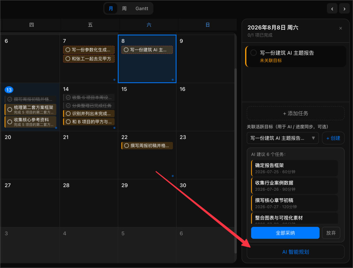Uncheck completed 收集 S 项目本周 task
Viewport: 353px width, 268px height.
pos(68,97)
